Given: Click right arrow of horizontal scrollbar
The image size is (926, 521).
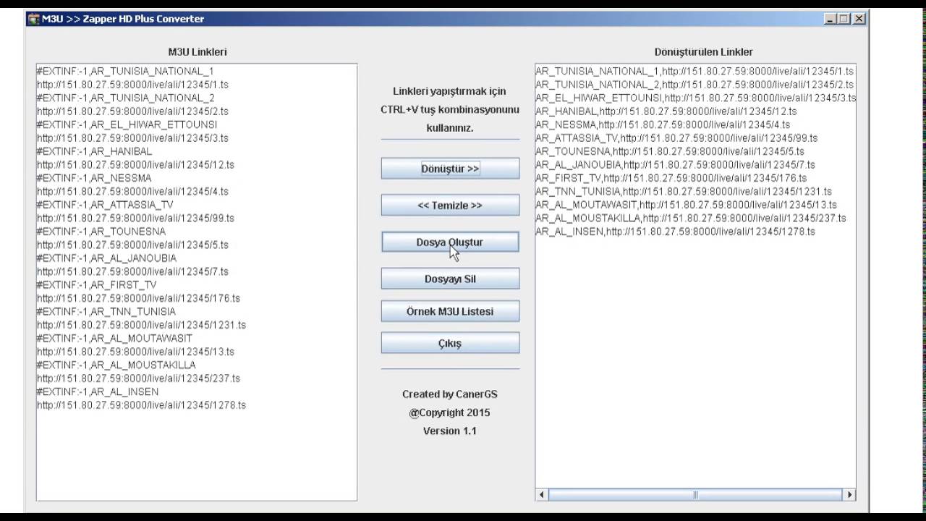Looking at the screenshot, I should 849,495.
